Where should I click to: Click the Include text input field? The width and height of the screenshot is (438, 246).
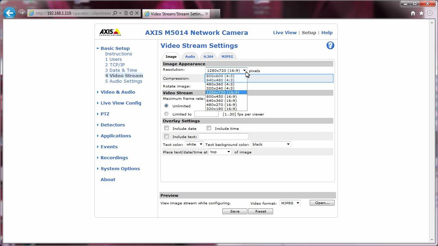point(223,136)
